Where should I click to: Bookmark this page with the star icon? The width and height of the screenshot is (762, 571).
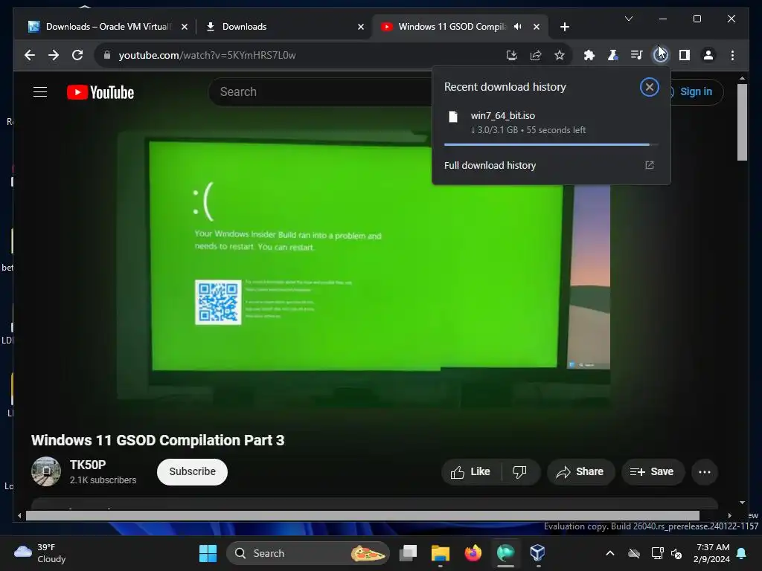560,55
